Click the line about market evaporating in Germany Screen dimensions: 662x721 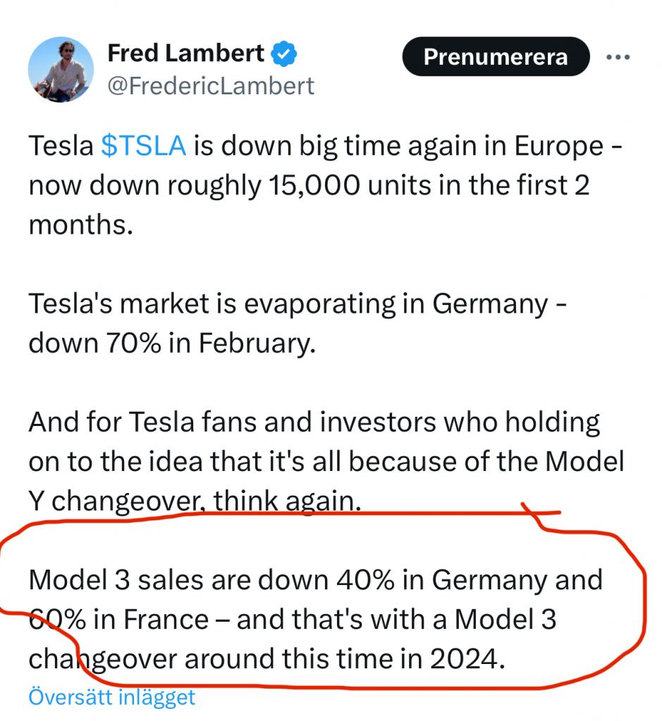(296, 303)
